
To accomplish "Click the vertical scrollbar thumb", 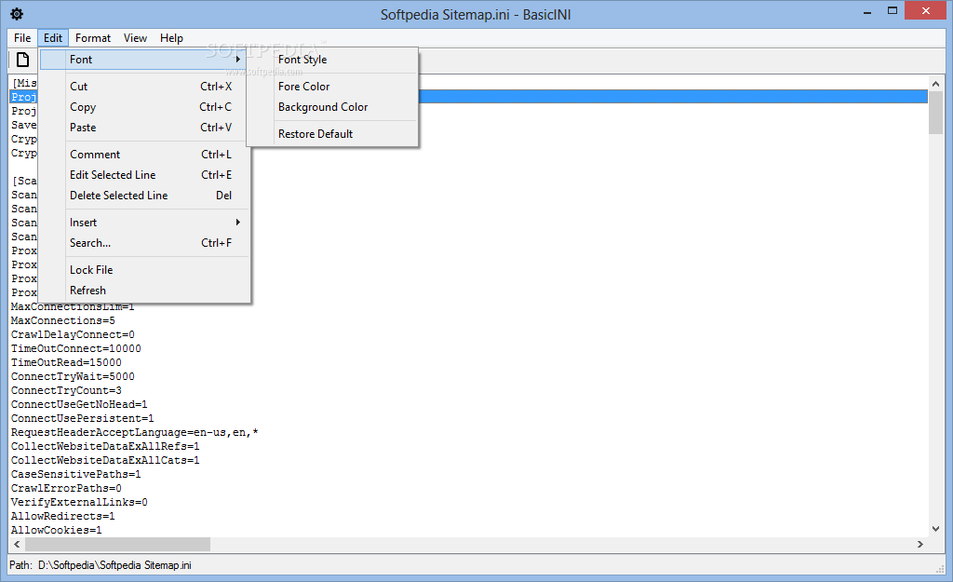I will pos(935,113).
